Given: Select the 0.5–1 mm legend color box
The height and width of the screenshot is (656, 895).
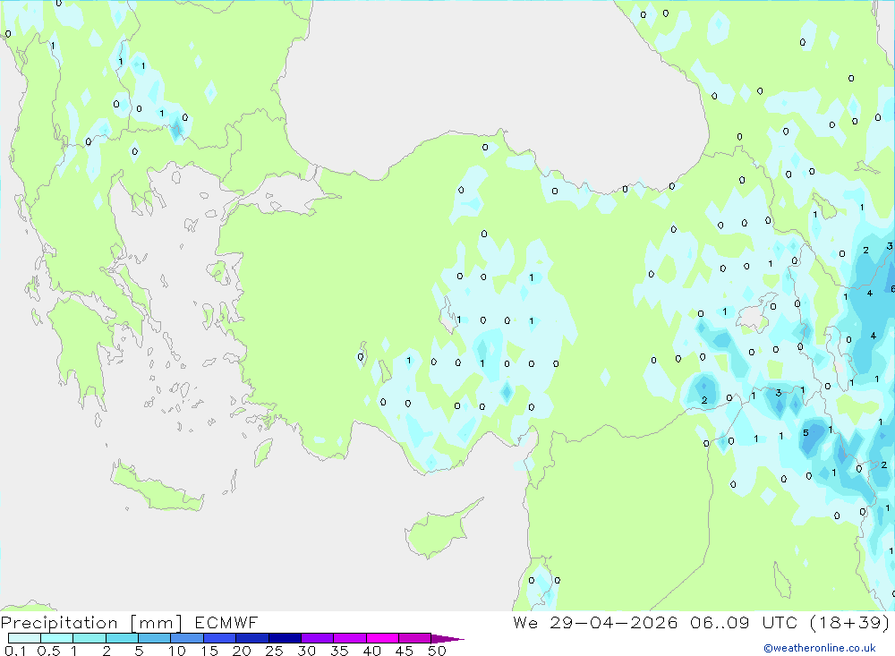Looking at the screenshot, I should tap(57, 638).
